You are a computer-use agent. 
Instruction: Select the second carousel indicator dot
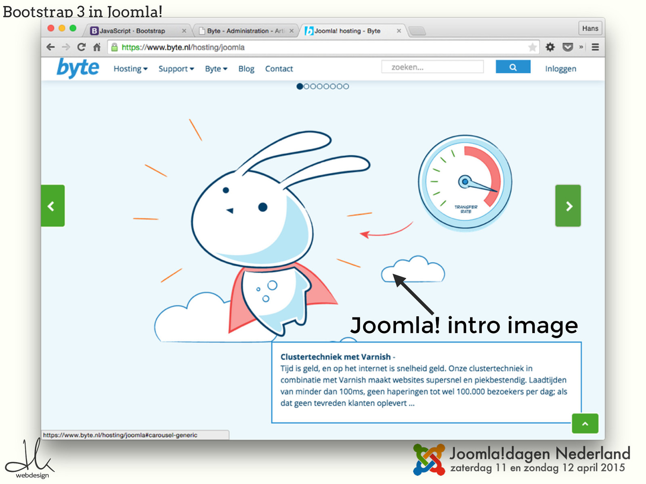pyautogui.click(x=306, y=86)
